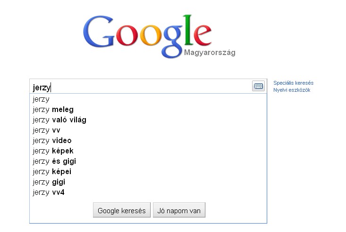Image resolution: width=346 pixels, height=232 pixels.
Task: Focus the search input containing "jerzy"
Action: [141, 87]
